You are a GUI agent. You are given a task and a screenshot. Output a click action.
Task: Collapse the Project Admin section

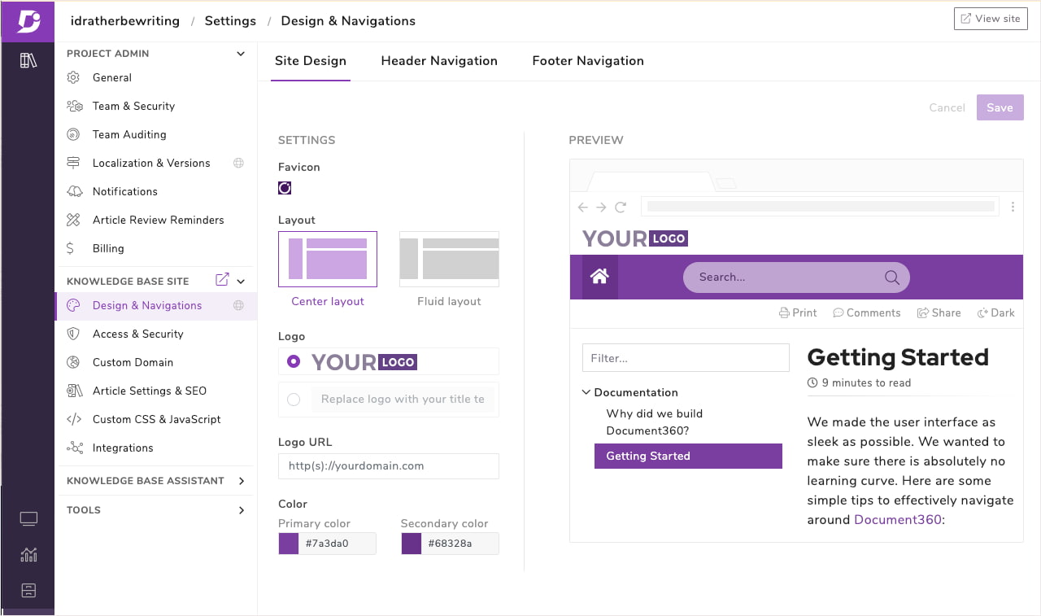[240, 54]
